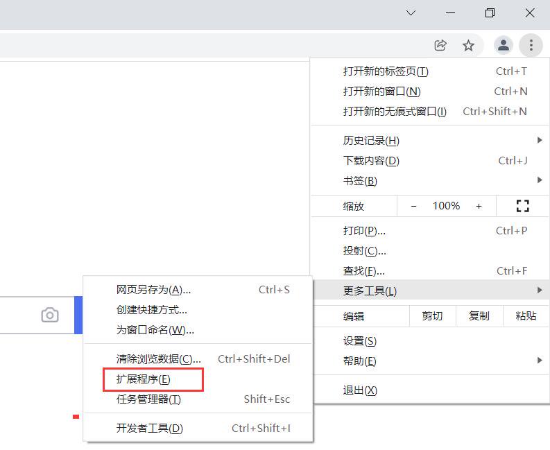Viewport: 550px width, 450px height.
Task: Open the user profile avatar
Action: pos(504,45)
